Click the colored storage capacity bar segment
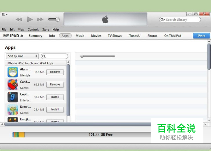 [19, 135]
